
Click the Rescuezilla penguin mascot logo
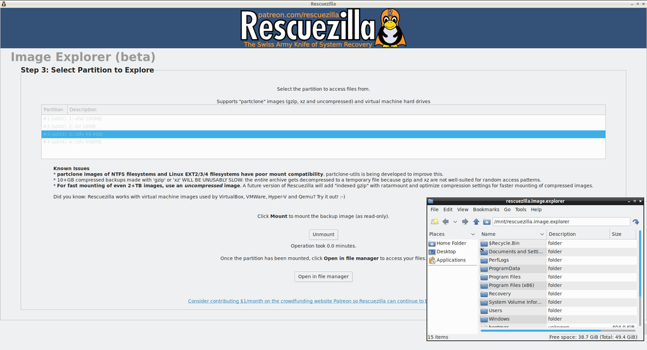click(390, 28)
